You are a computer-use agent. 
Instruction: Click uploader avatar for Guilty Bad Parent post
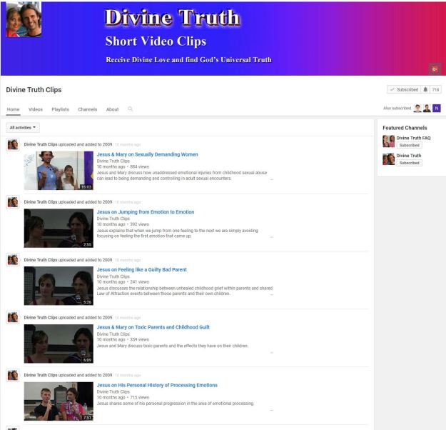[13, 260]
